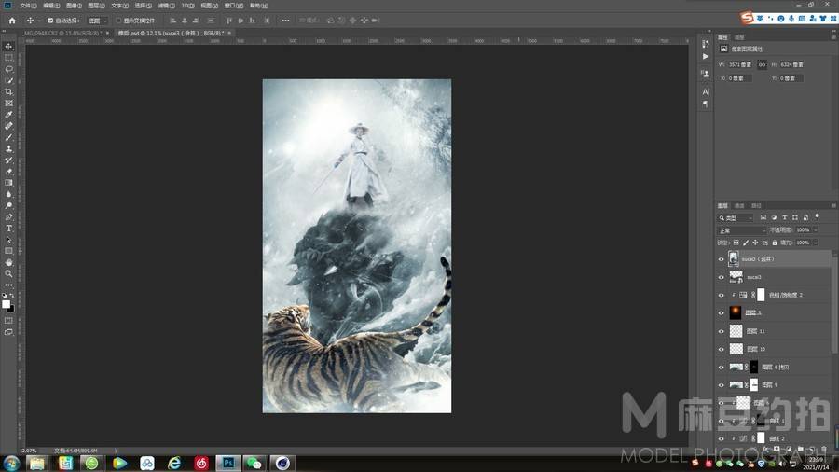Click the foreground color swatch
Viewport: 839px width, 472px height.
(6, 304)
